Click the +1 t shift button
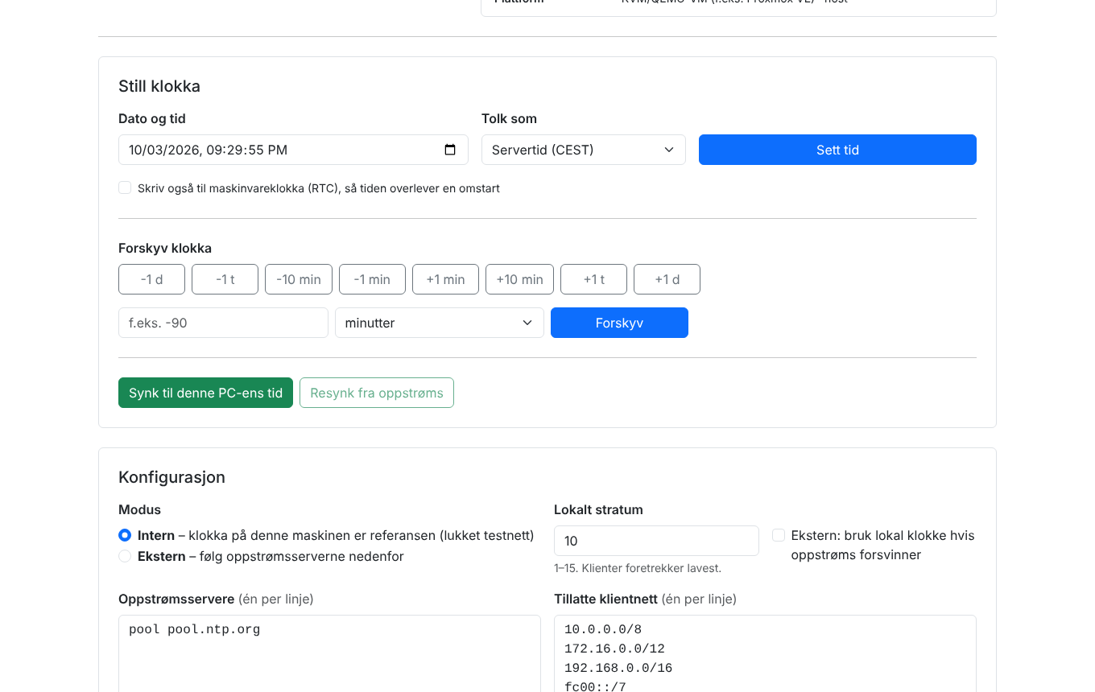The image size is (1095, 692). [593, 279]
